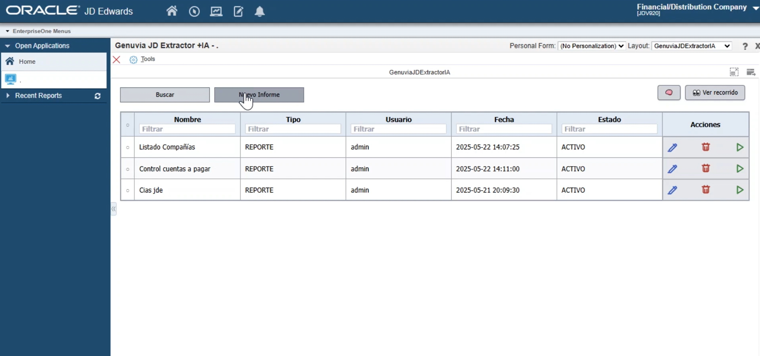Delete the Control cuentas a pagar report

[x=706, y=168]
